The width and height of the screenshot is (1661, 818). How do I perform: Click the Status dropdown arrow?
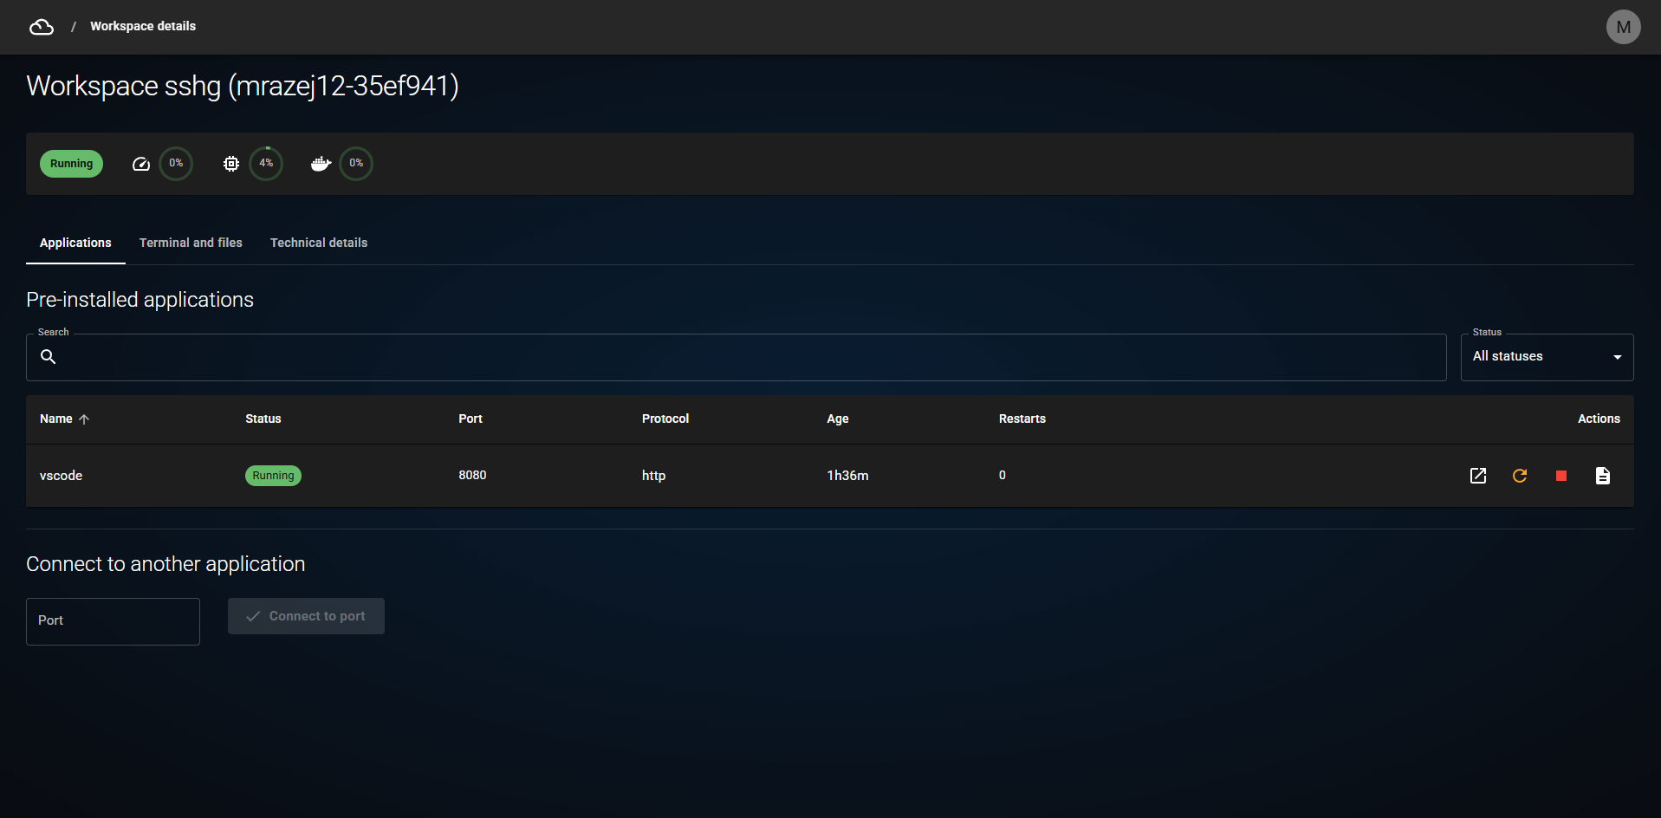pos(1617,357)
